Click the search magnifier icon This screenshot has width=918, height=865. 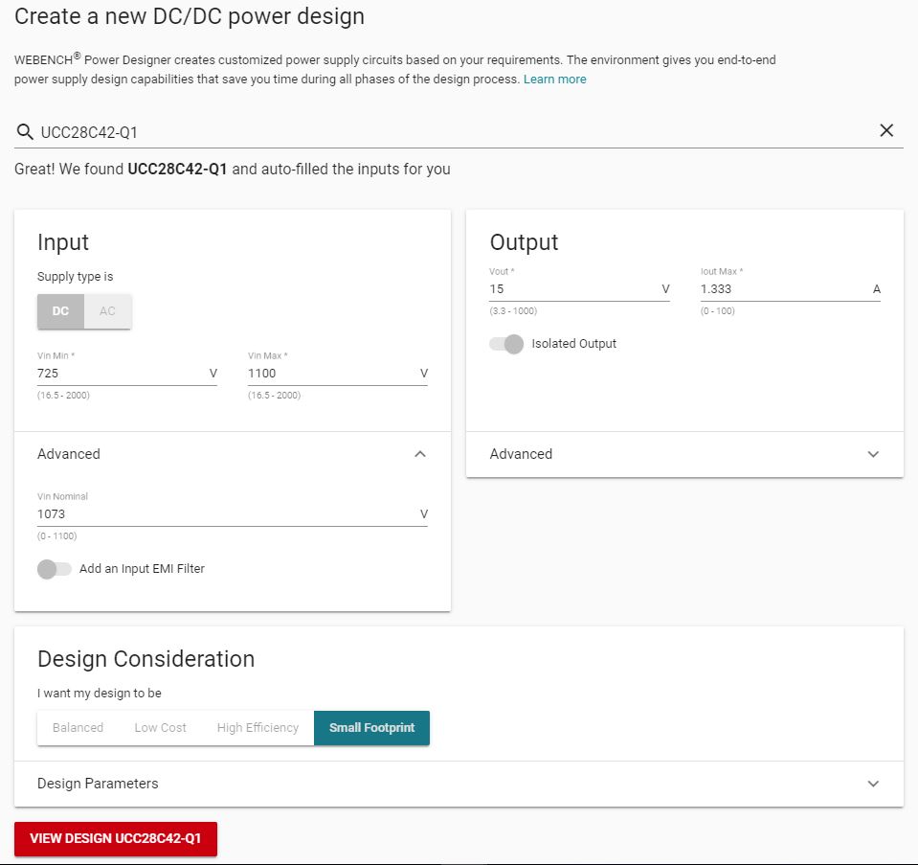(25, 132)
